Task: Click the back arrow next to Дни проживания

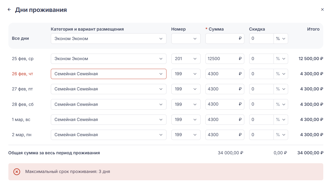Action: click(9, 10)
